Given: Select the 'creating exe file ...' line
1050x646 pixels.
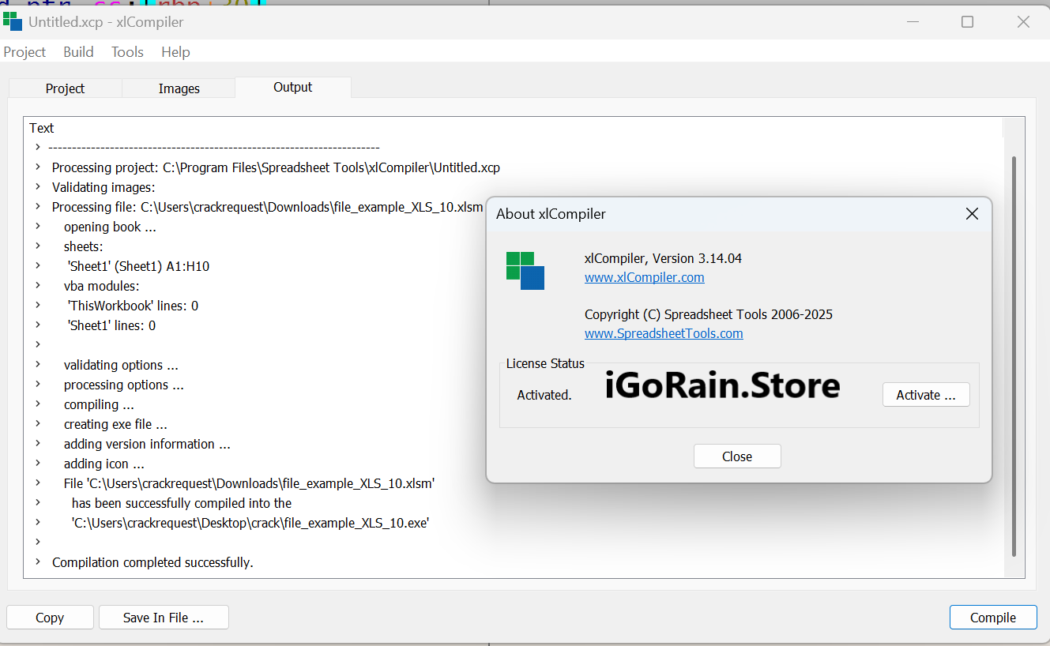Looking at the screenshot, I should pyautogui.click(x=115, y=424).
